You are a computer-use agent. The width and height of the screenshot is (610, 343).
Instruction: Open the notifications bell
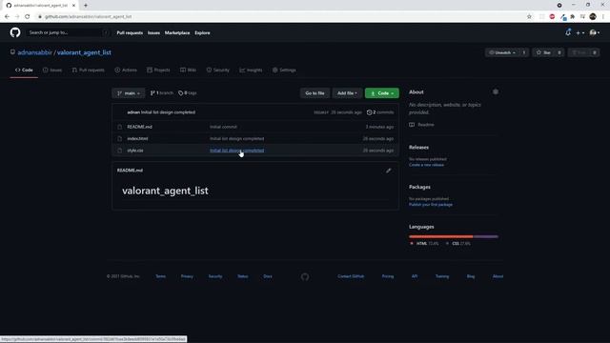pos(568,32)
